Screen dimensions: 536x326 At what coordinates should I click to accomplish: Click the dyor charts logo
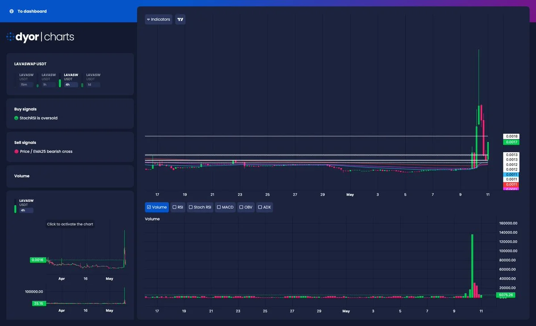(x=40, y=37)
